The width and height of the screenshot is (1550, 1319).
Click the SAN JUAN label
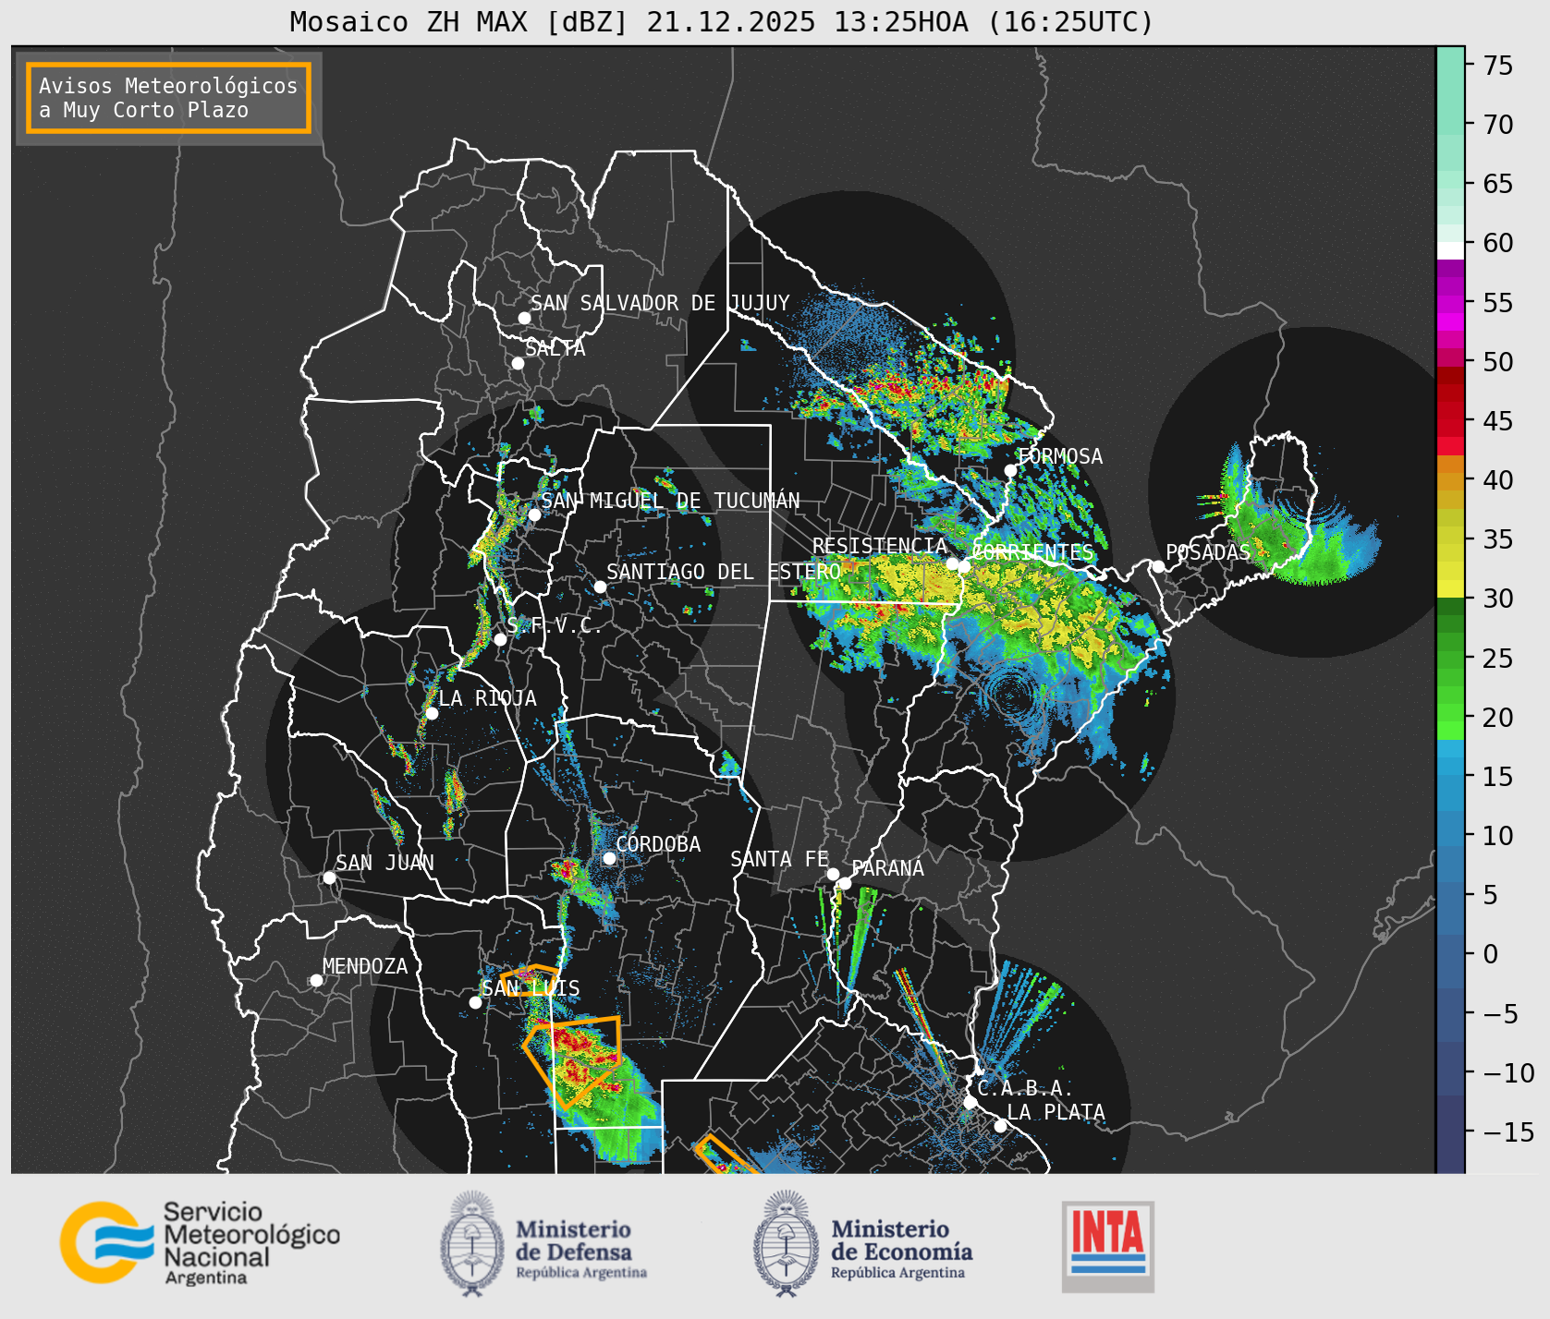(384, 863)
